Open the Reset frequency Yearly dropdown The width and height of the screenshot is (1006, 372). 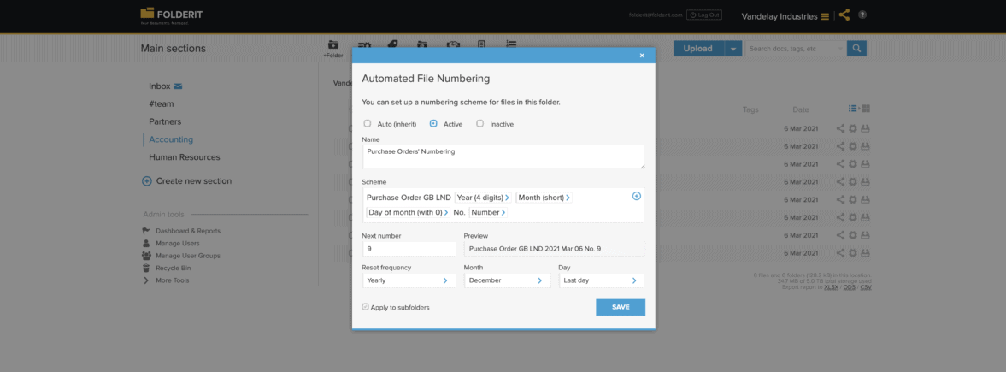[x=409, y=280]
